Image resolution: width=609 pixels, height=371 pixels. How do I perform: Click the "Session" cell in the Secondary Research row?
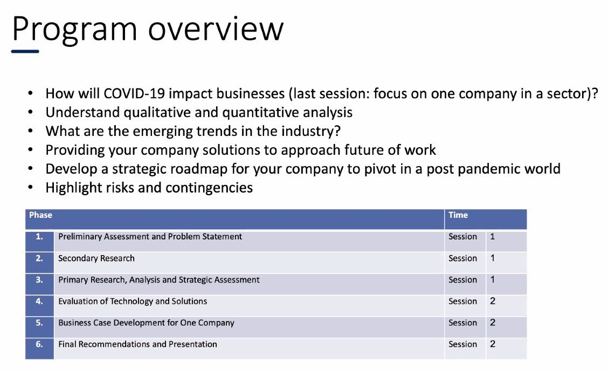(x=462, y=258)
